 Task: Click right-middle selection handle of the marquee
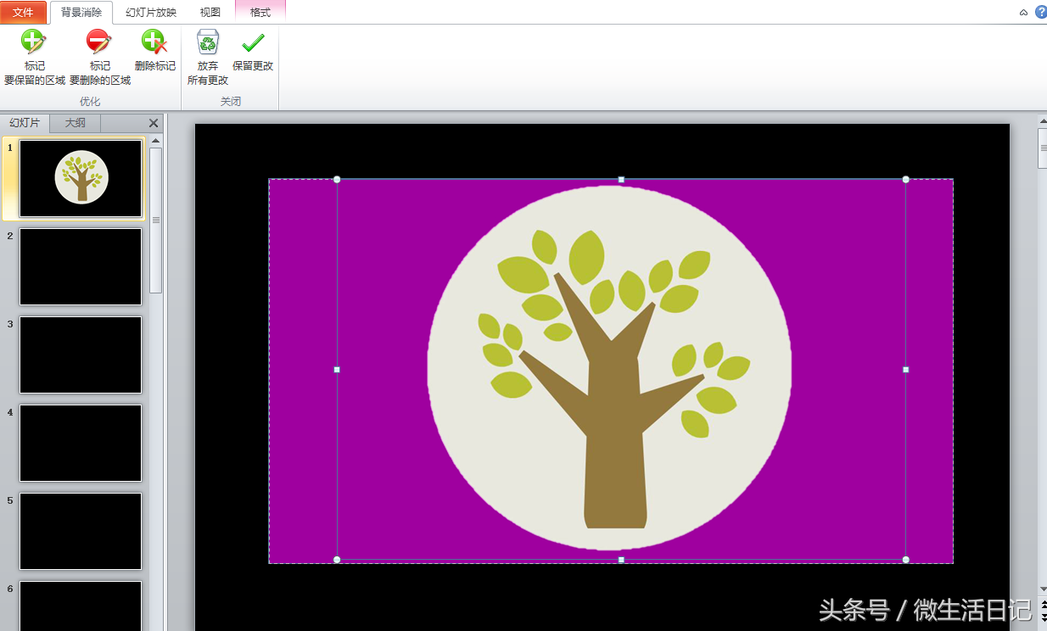tap(905, 370)
